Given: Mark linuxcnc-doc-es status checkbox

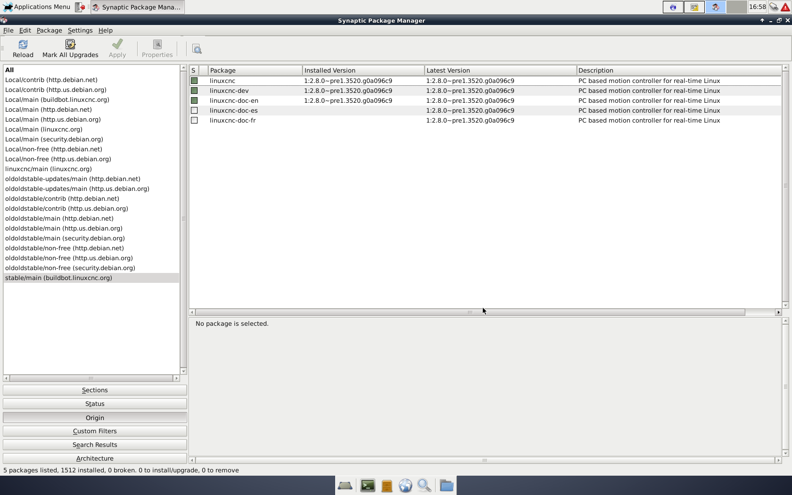Looking at the screenshot, I should pyautogui.click(x=194, y=110).
